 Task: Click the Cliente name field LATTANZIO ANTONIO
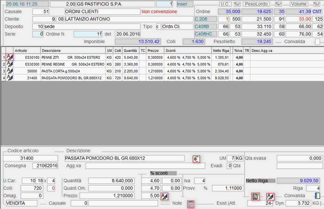(x=129, y=19)
